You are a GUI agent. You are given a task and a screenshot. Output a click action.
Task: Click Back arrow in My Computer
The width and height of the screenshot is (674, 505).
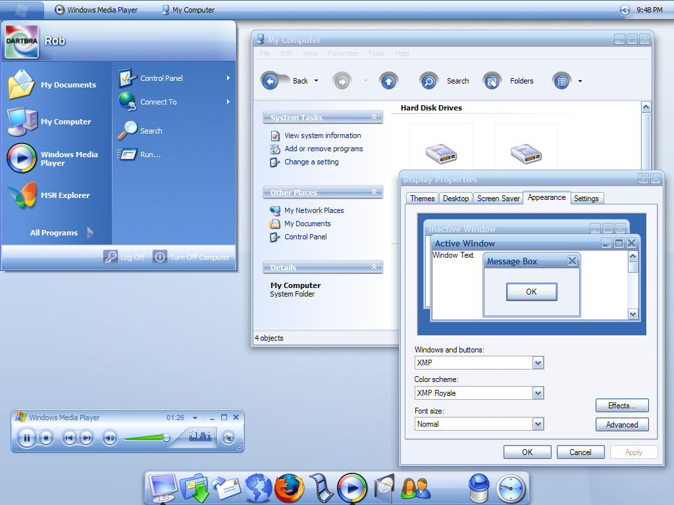tap(270, 81)
